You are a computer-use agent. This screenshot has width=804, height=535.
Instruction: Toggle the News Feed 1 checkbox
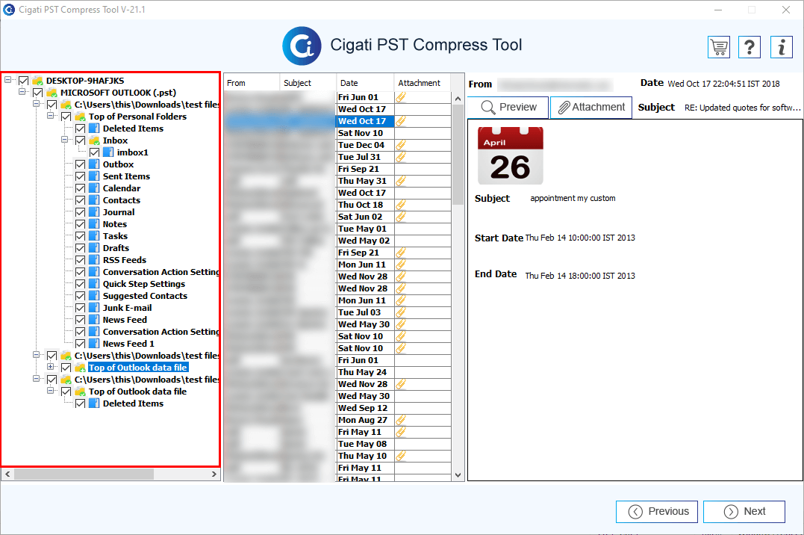[80, 344]
